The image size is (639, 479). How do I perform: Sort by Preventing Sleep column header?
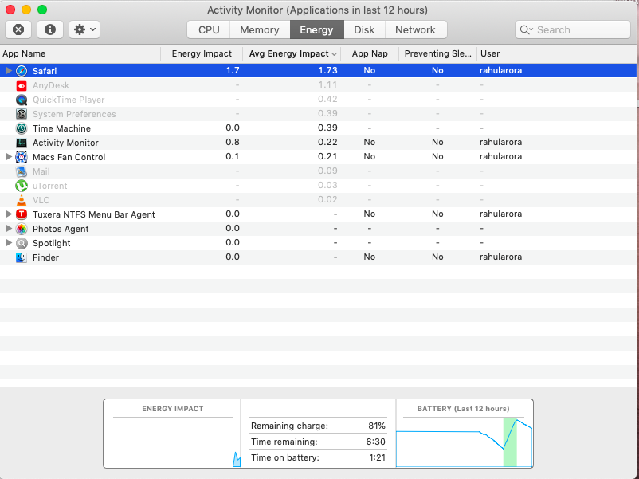437,54
